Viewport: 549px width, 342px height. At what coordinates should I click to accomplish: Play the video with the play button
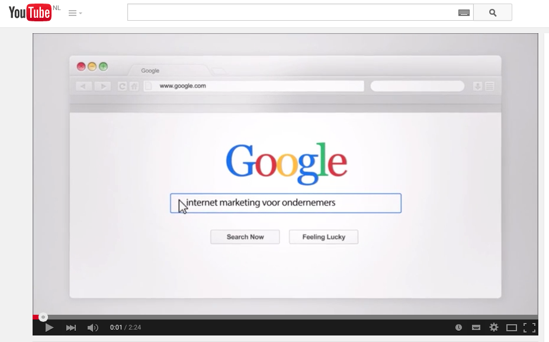click(49, 328)
